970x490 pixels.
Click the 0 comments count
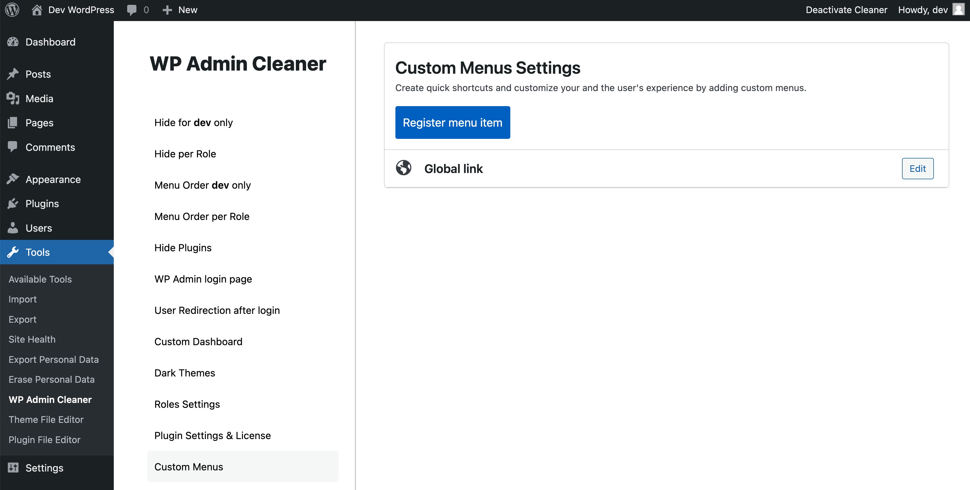pos(146,10)
